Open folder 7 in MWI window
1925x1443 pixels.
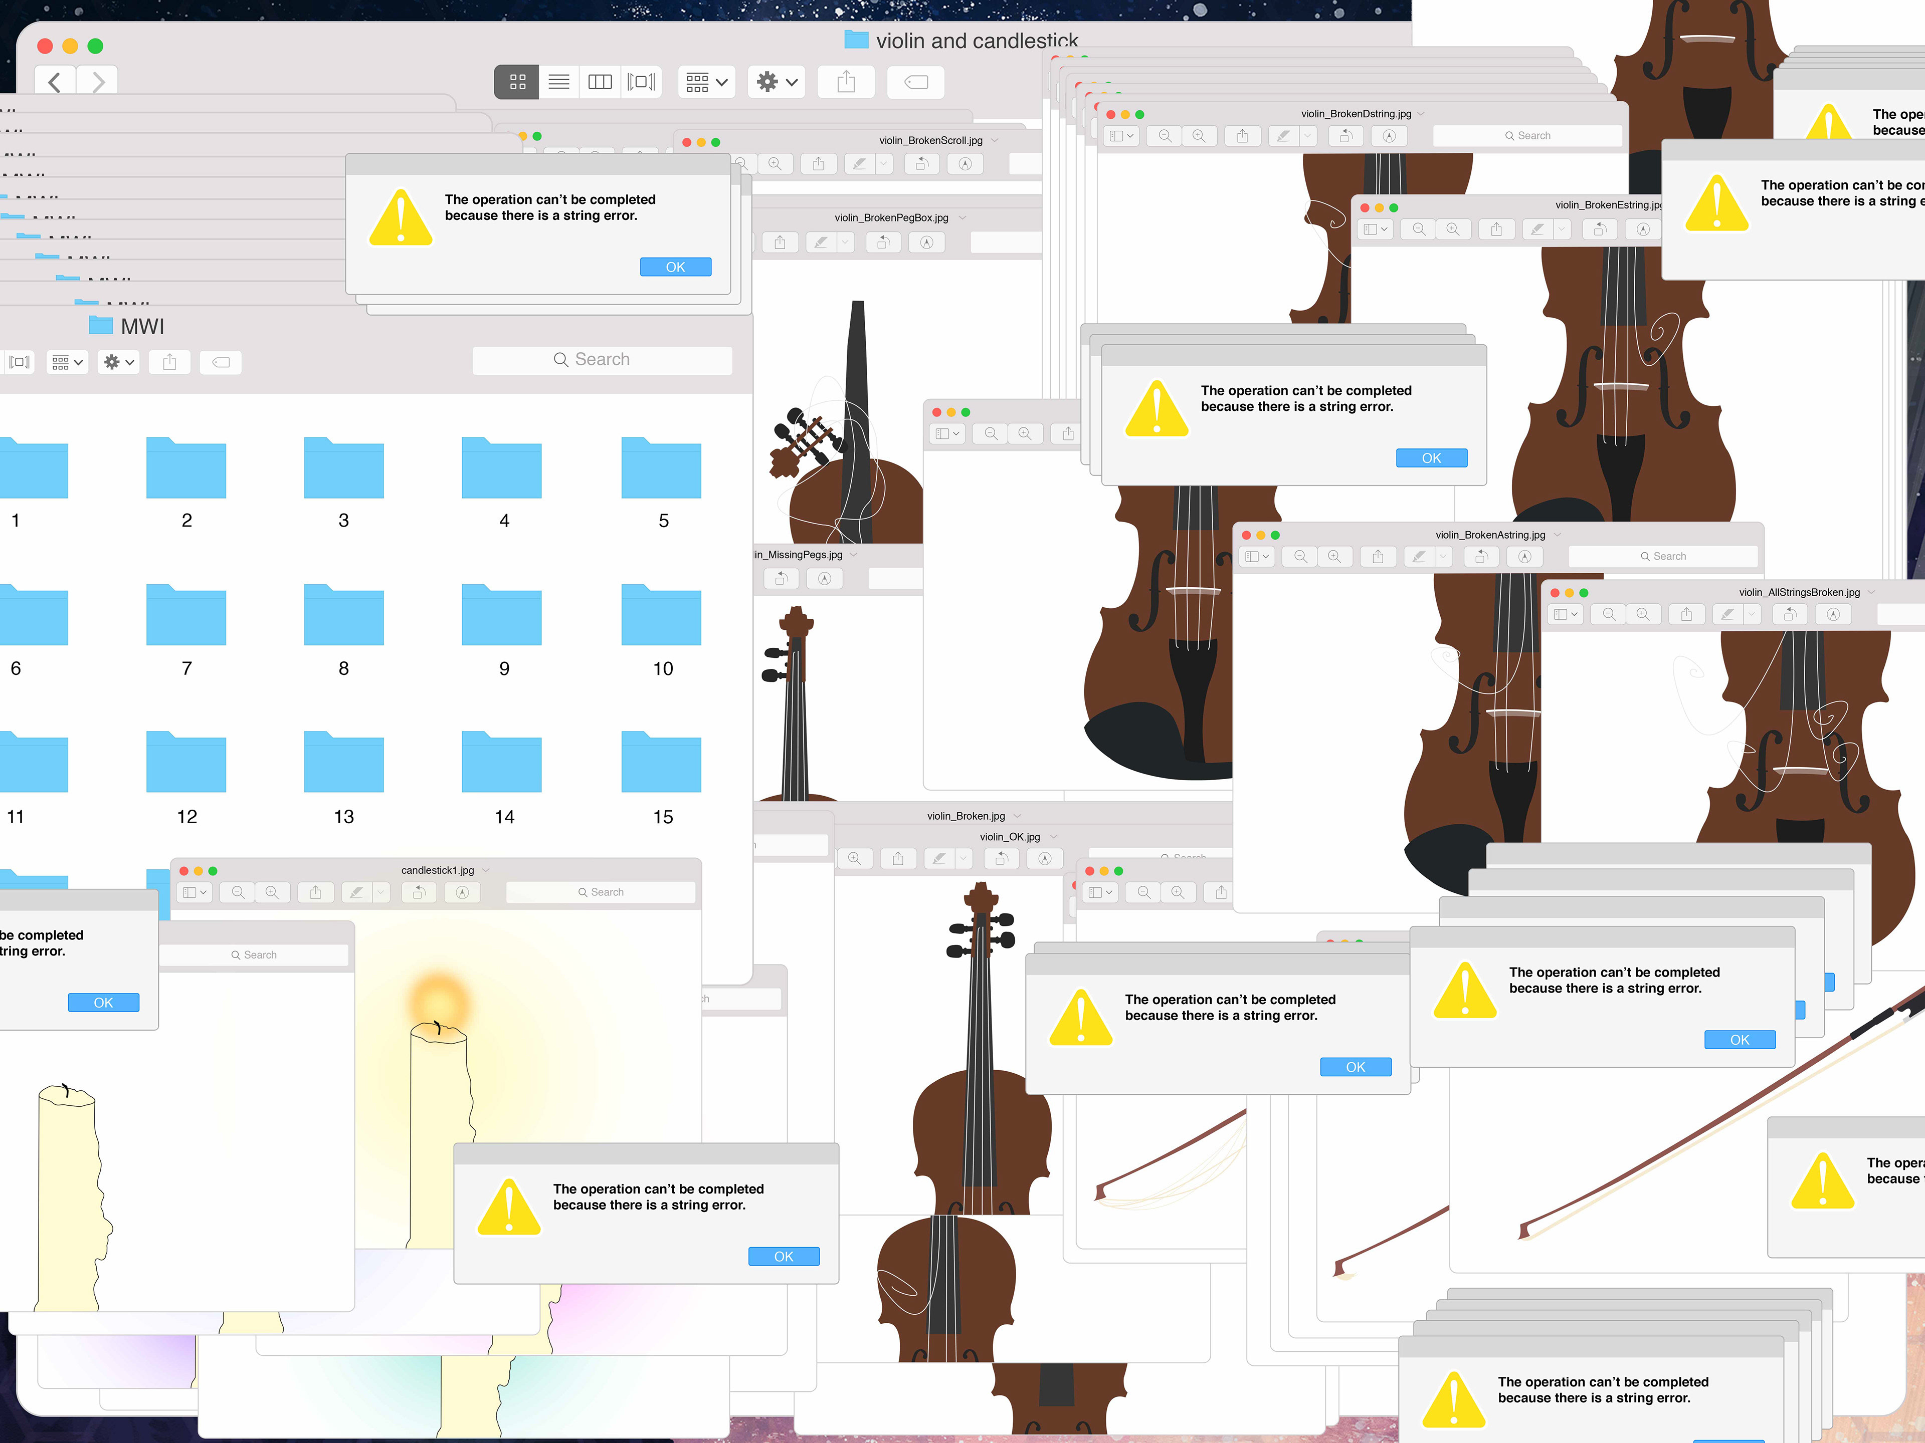coord(186,615)
